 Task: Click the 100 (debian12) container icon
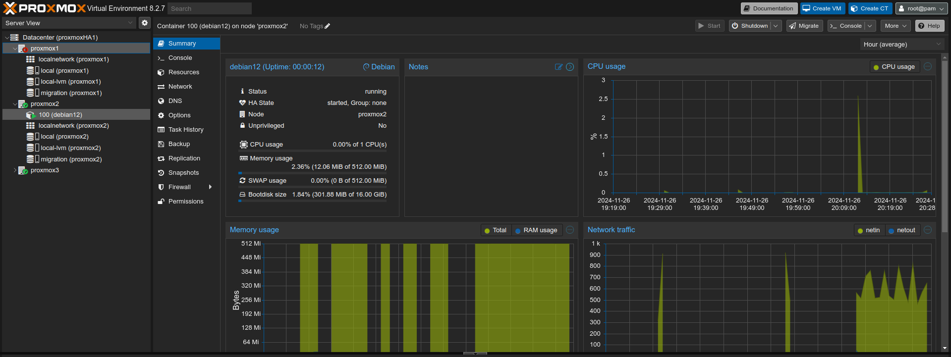click(x=31, y=115)
